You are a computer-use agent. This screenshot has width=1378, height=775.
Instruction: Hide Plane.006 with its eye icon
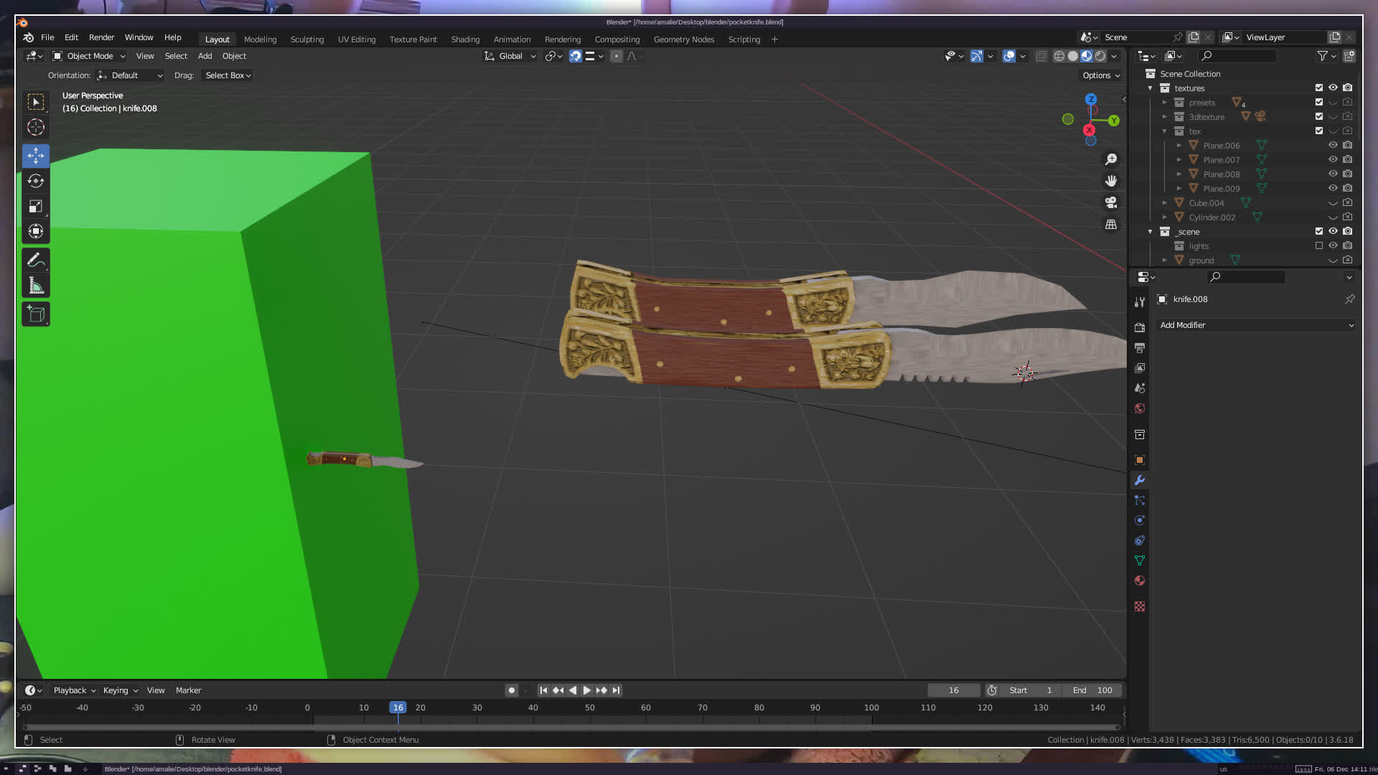(x=1333, y=145)
